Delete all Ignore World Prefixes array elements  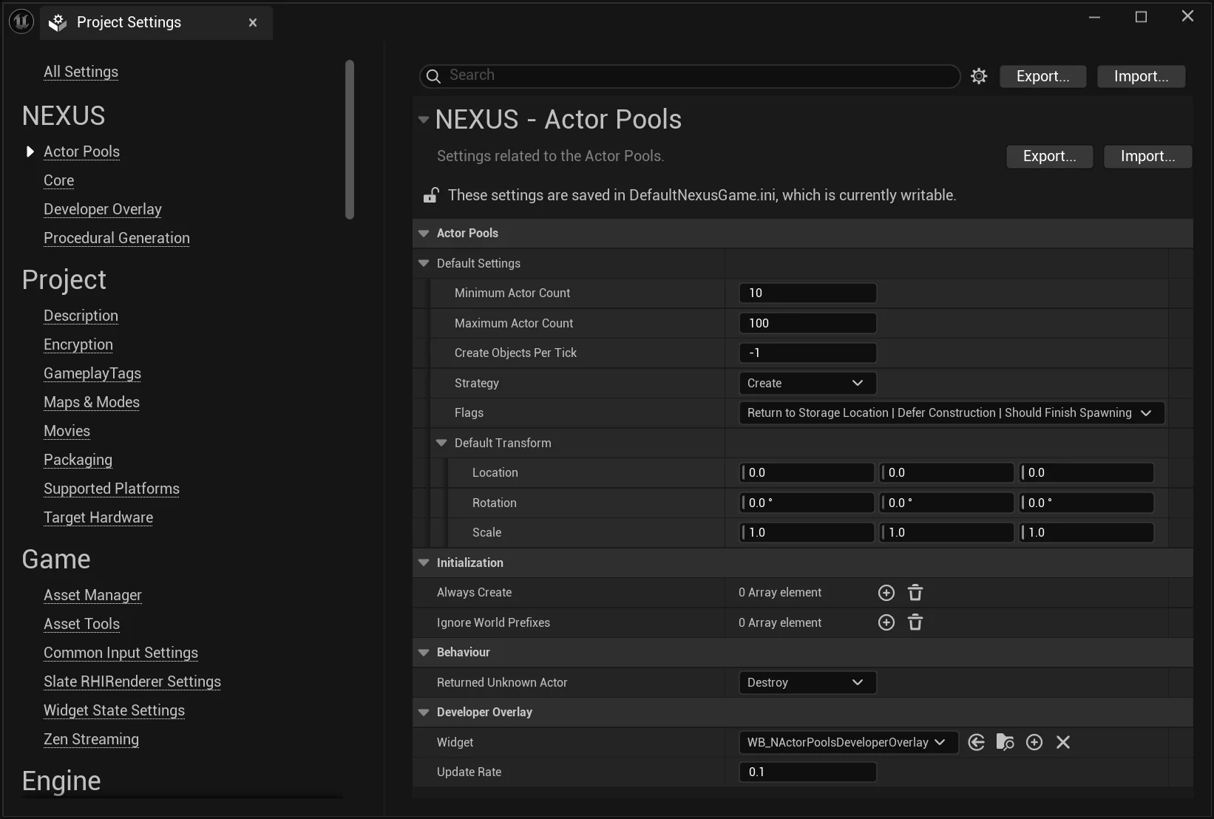point(915,622)
